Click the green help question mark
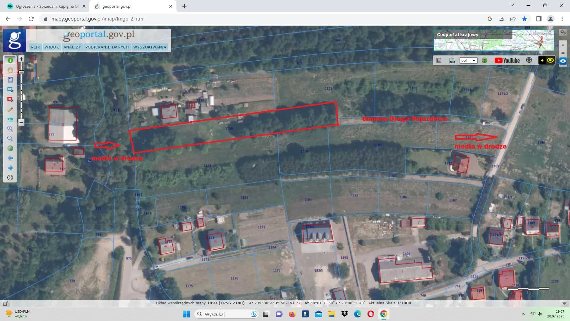Screen dimensions: 570x321 click(x=484, y=61)
